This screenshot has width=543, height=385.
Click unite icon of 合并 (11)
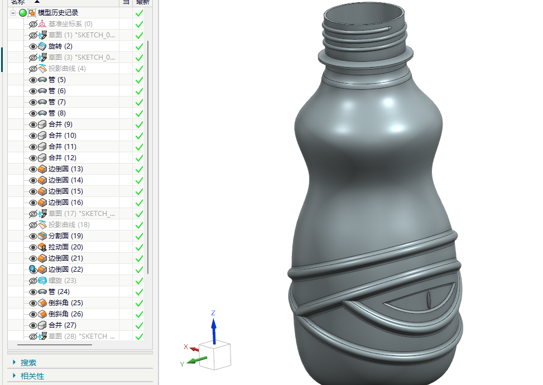(42, 147)
